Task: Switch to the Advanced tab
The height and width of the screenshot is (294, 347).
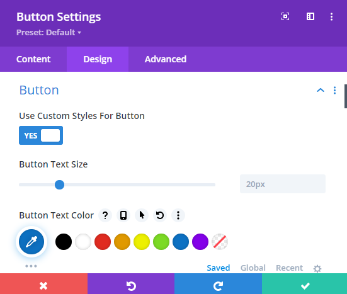Action: tap(166, 59)
